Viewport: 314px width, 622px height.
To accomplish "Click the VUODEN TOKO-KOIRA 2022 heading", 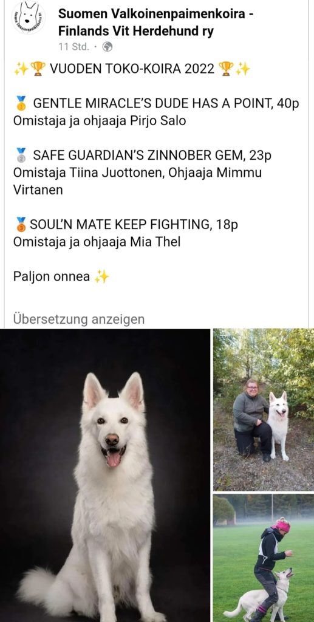I will [x=132, y=69].
